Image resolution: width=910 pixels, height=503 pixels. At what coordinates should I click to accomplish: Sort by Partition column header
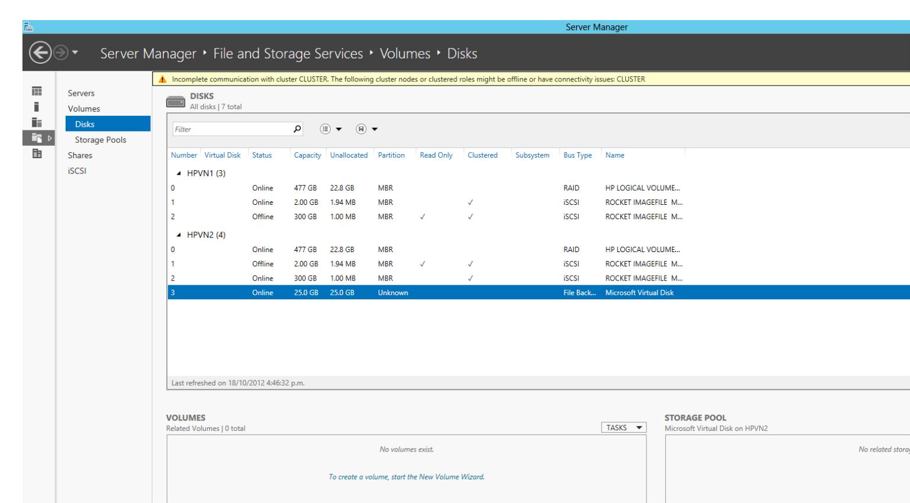coord(391,155)
